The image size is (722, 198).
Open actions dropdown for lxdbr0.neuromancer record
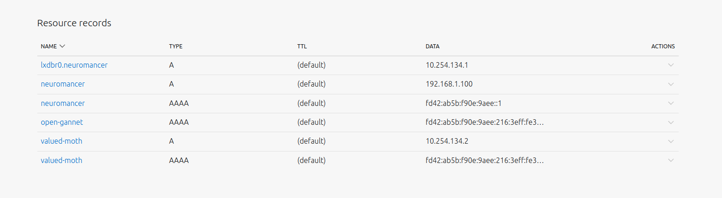click(670, 65)
